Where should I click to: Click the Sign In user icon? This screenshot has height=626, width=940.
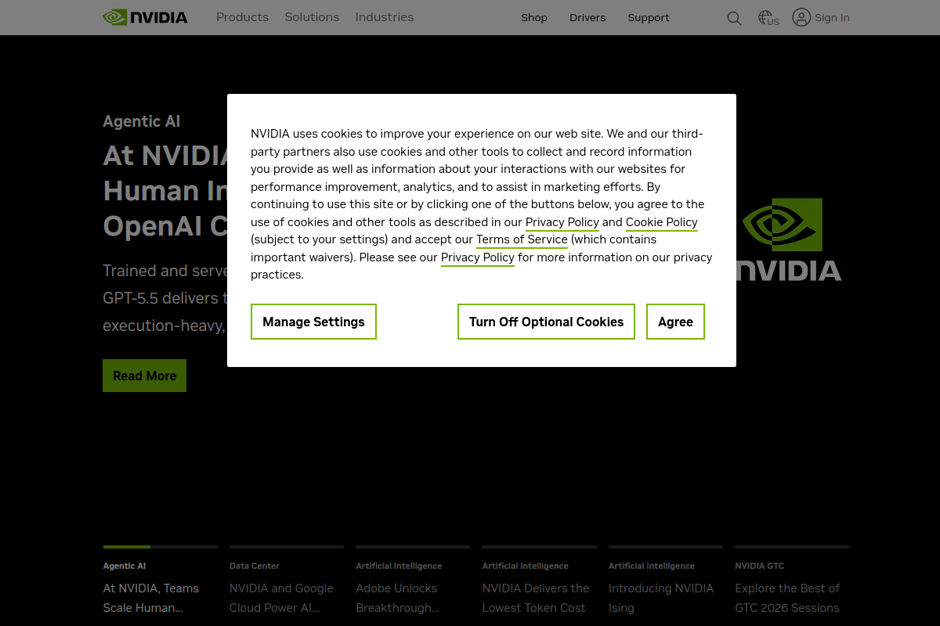[801, 17]
